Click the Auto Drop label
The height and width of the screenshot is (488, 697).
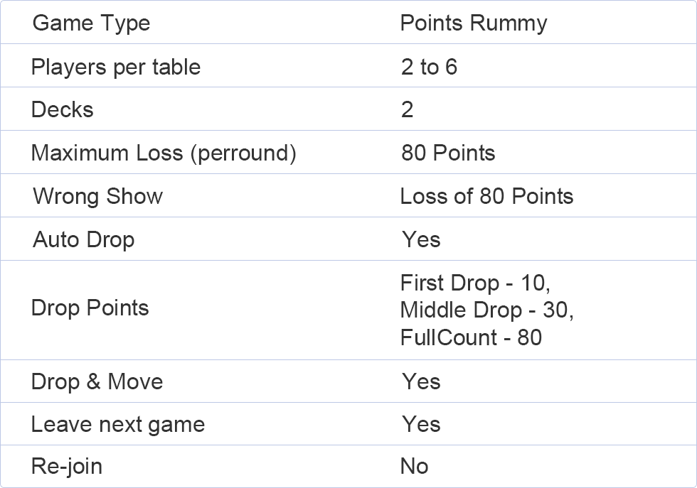tap(84, 240)
